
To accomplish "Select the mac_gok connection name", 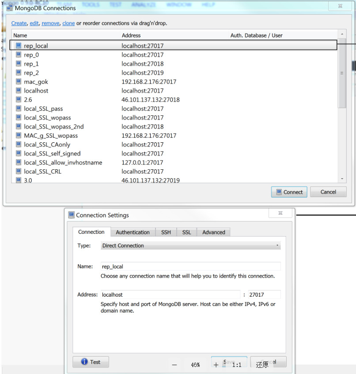I will coord(36,82).
